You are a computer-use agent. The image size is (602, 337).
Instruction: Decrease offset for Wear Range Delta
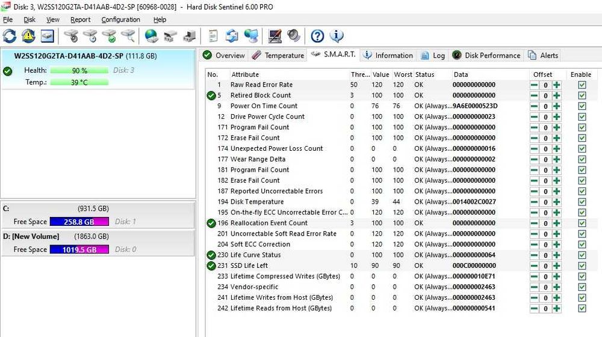(534, 159)
